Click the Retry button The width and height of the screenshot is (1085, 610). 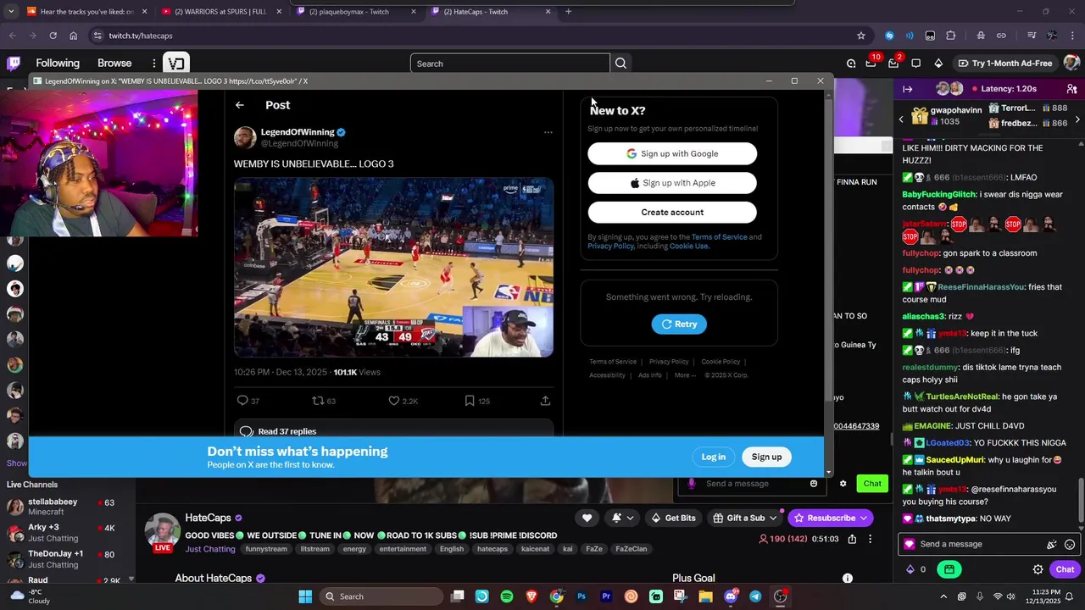[679, 324]
